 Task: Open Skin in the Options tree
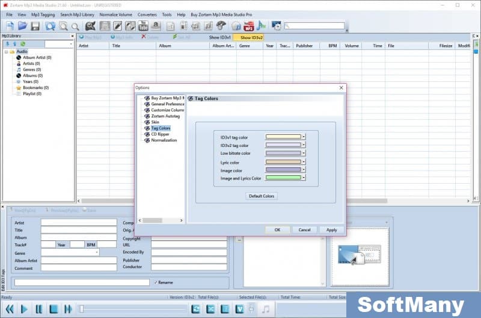[155, 122]
